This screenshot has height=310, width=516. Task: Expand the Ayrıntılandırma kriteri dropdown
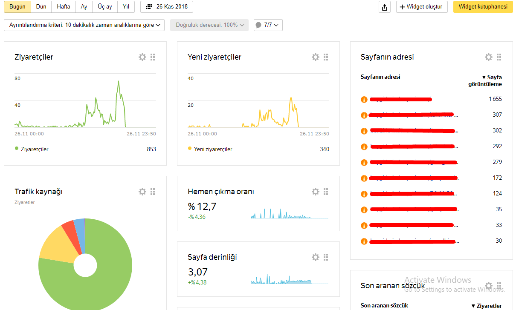pyautogui.click(x=84, y=25)
